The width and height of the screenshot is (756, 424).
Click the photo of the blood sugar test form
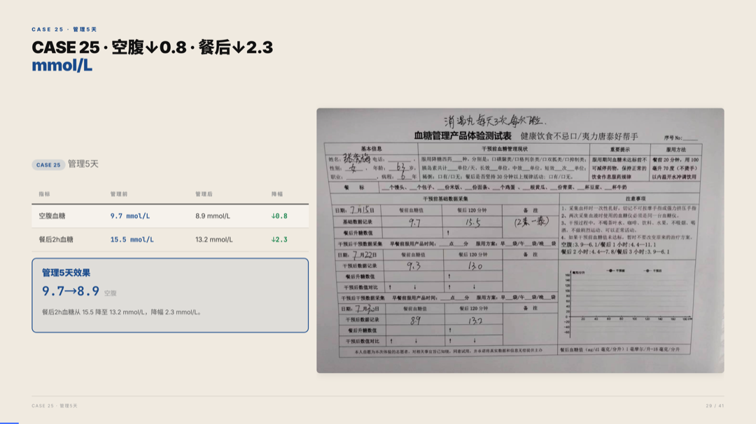point(520,240)
